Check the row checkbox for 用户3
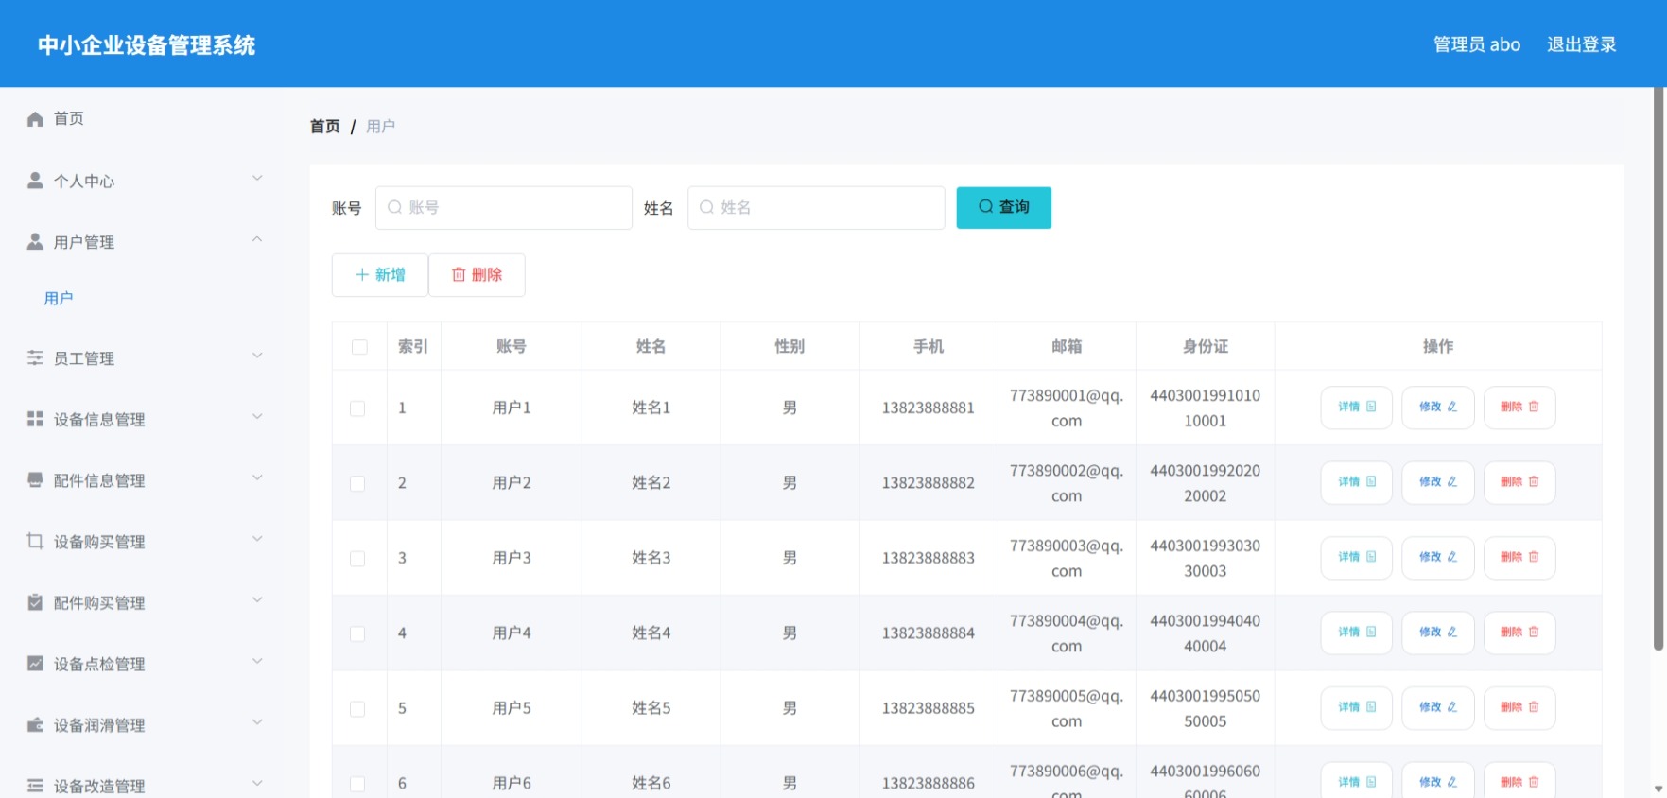 click(x=357, y=559)
